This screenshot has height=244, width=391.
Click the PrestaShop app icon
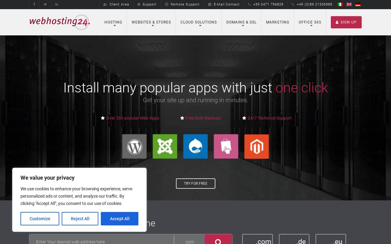click(226, 146)
